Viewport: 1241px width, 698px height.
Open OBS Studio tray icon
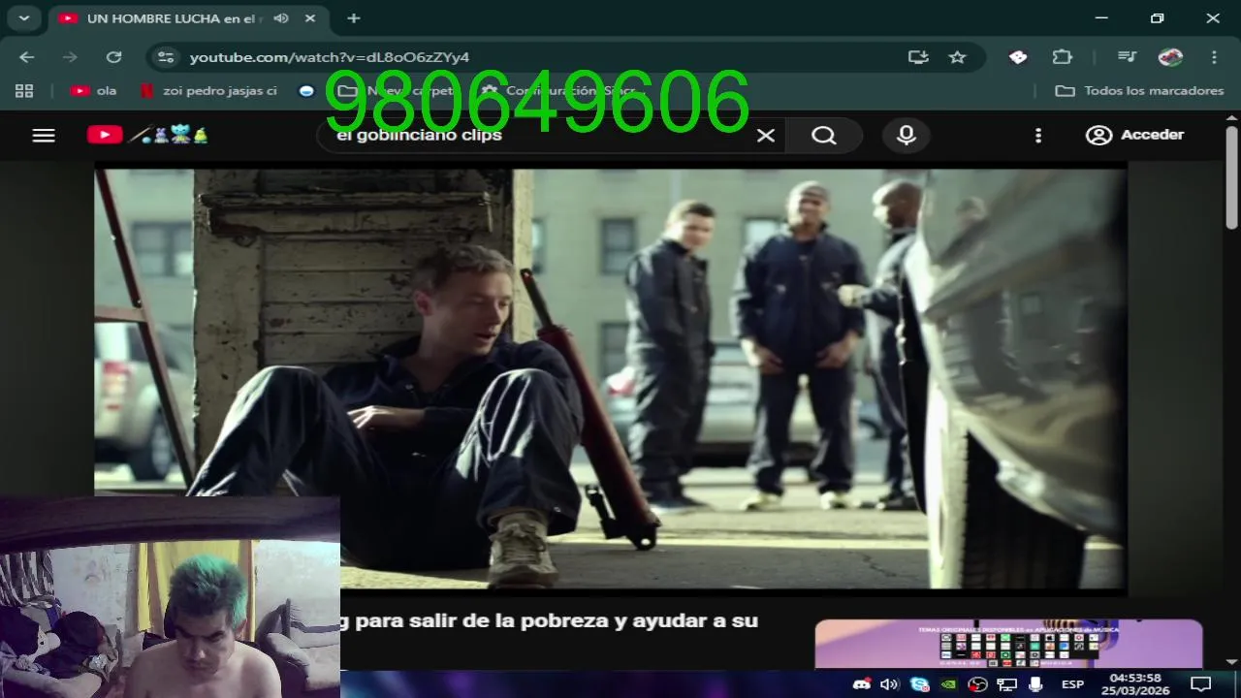tap(977, 684)
